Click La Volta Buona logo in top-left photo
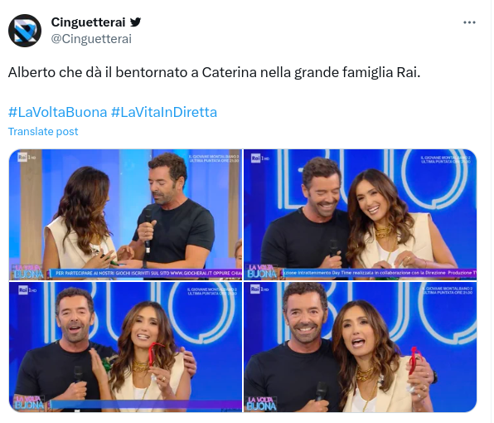 (x=27, y=272)
